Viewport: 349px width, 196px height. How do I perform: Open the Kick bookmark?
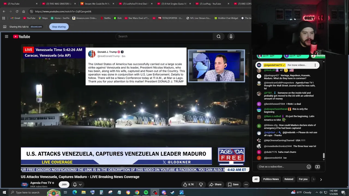click(x=118, y=18)
